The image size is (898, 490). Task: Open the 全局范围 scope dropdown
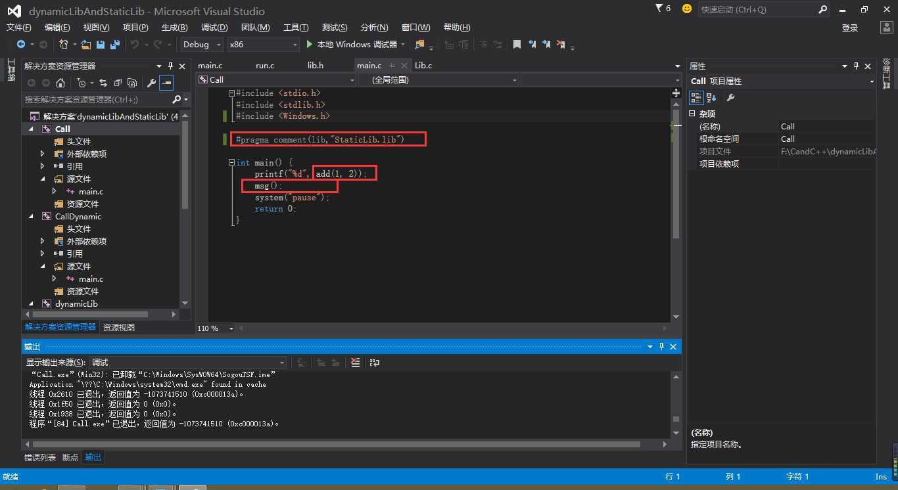(x=438, y=79)
